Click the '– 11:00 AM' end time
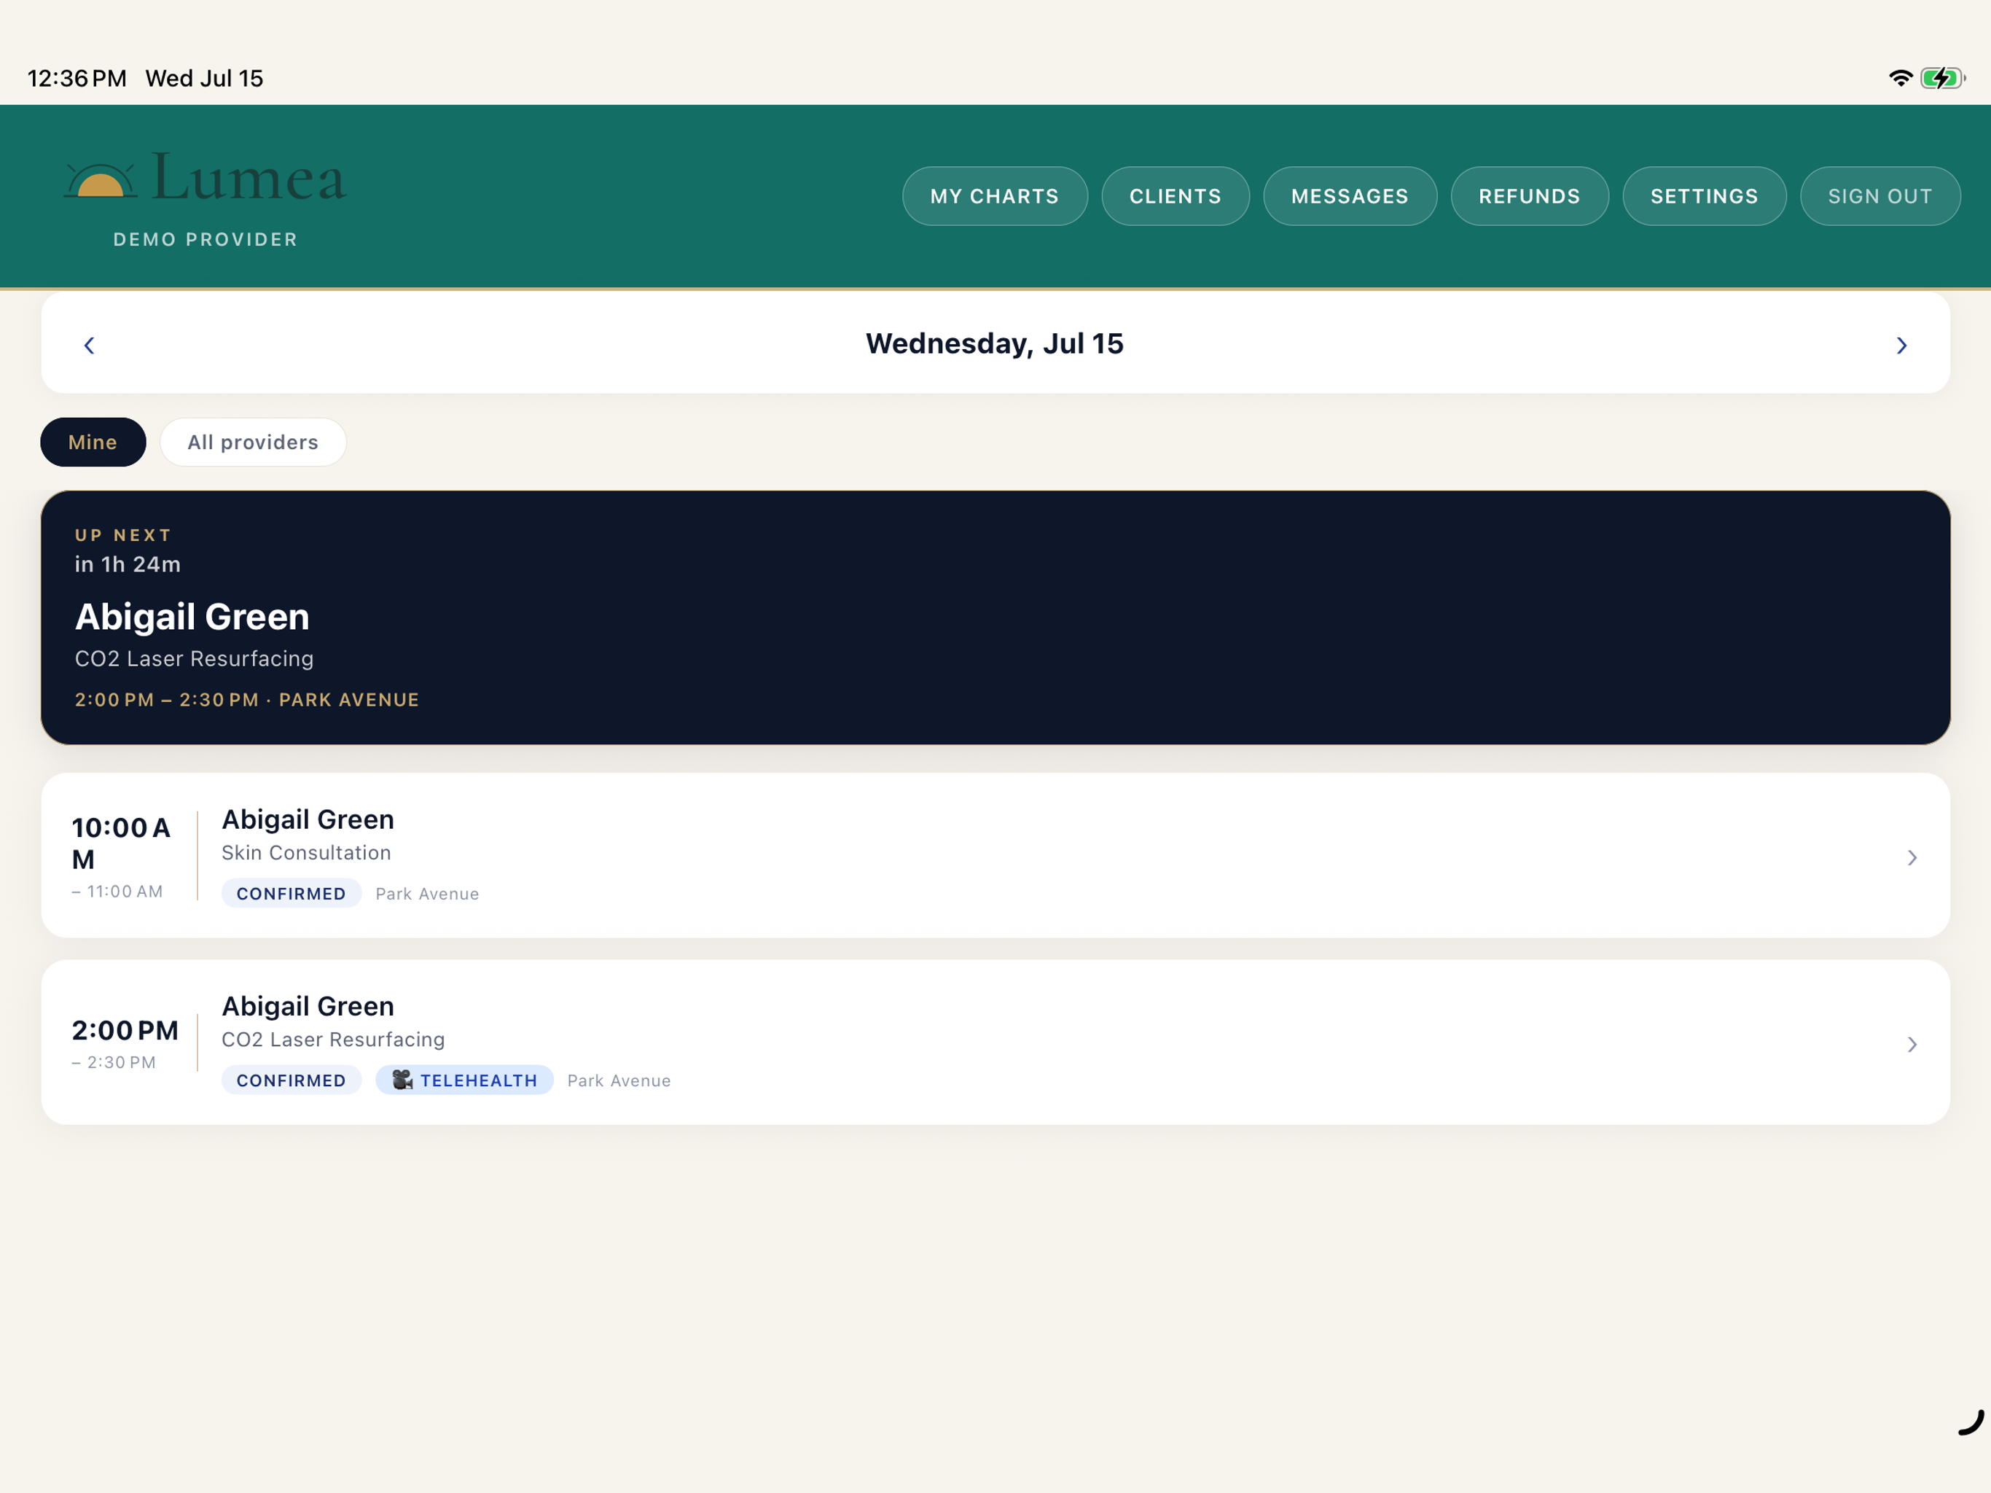This screenshot has height=1493, width=1991. (x=117, y=892)
